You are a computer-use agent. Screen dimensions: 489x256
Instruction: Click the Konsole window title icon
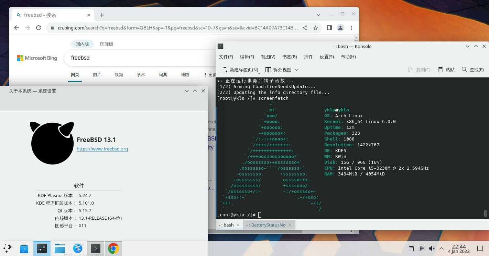click(221, 46)
